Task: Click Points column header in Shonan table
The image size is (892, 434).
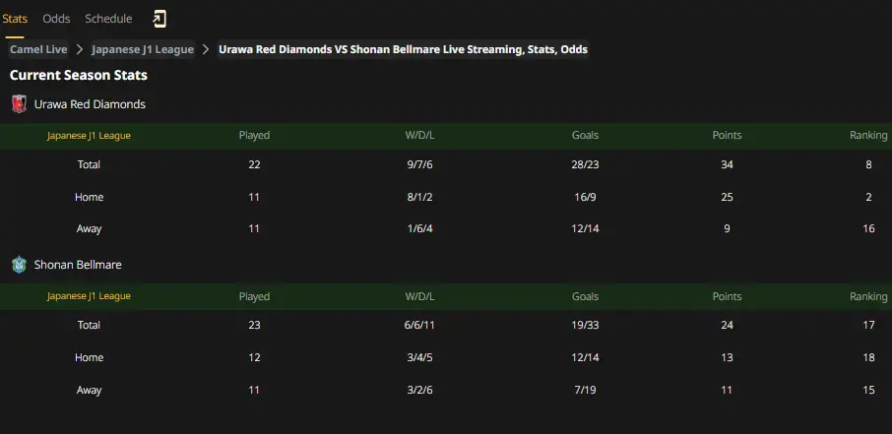Action: click(727, 296)
